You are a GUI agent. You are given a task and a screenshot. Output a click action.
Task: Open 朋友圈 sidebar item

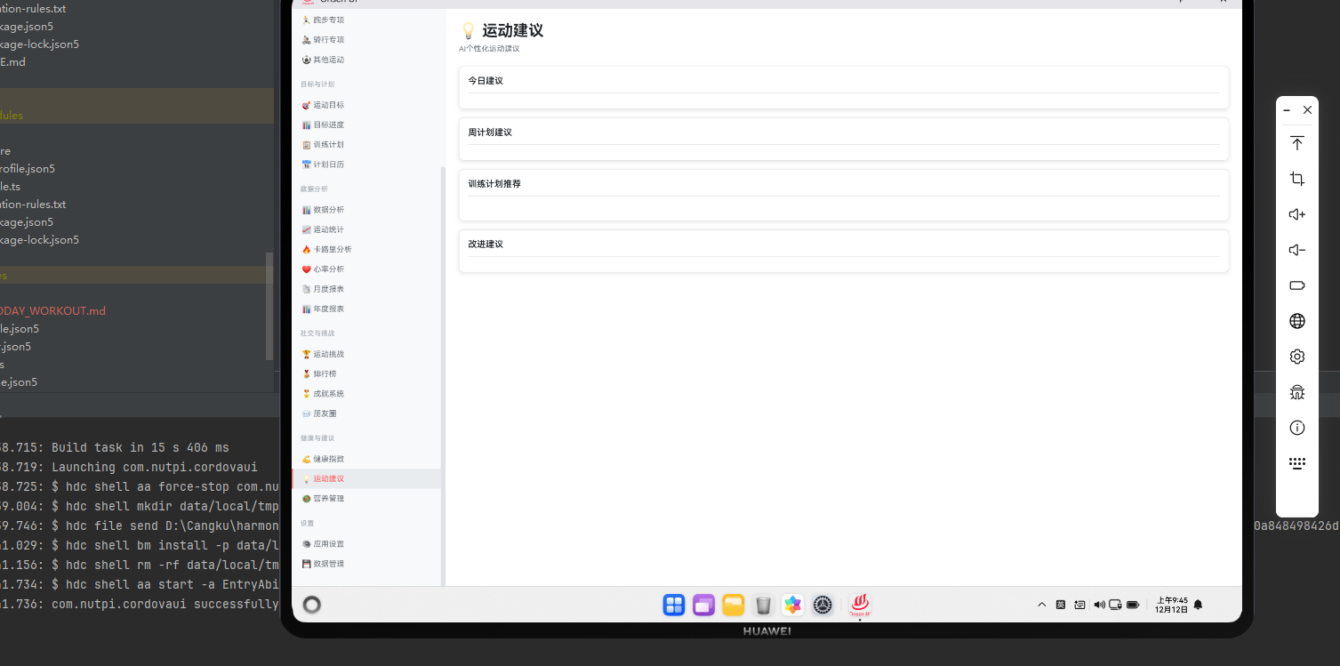tap(366, 413)
